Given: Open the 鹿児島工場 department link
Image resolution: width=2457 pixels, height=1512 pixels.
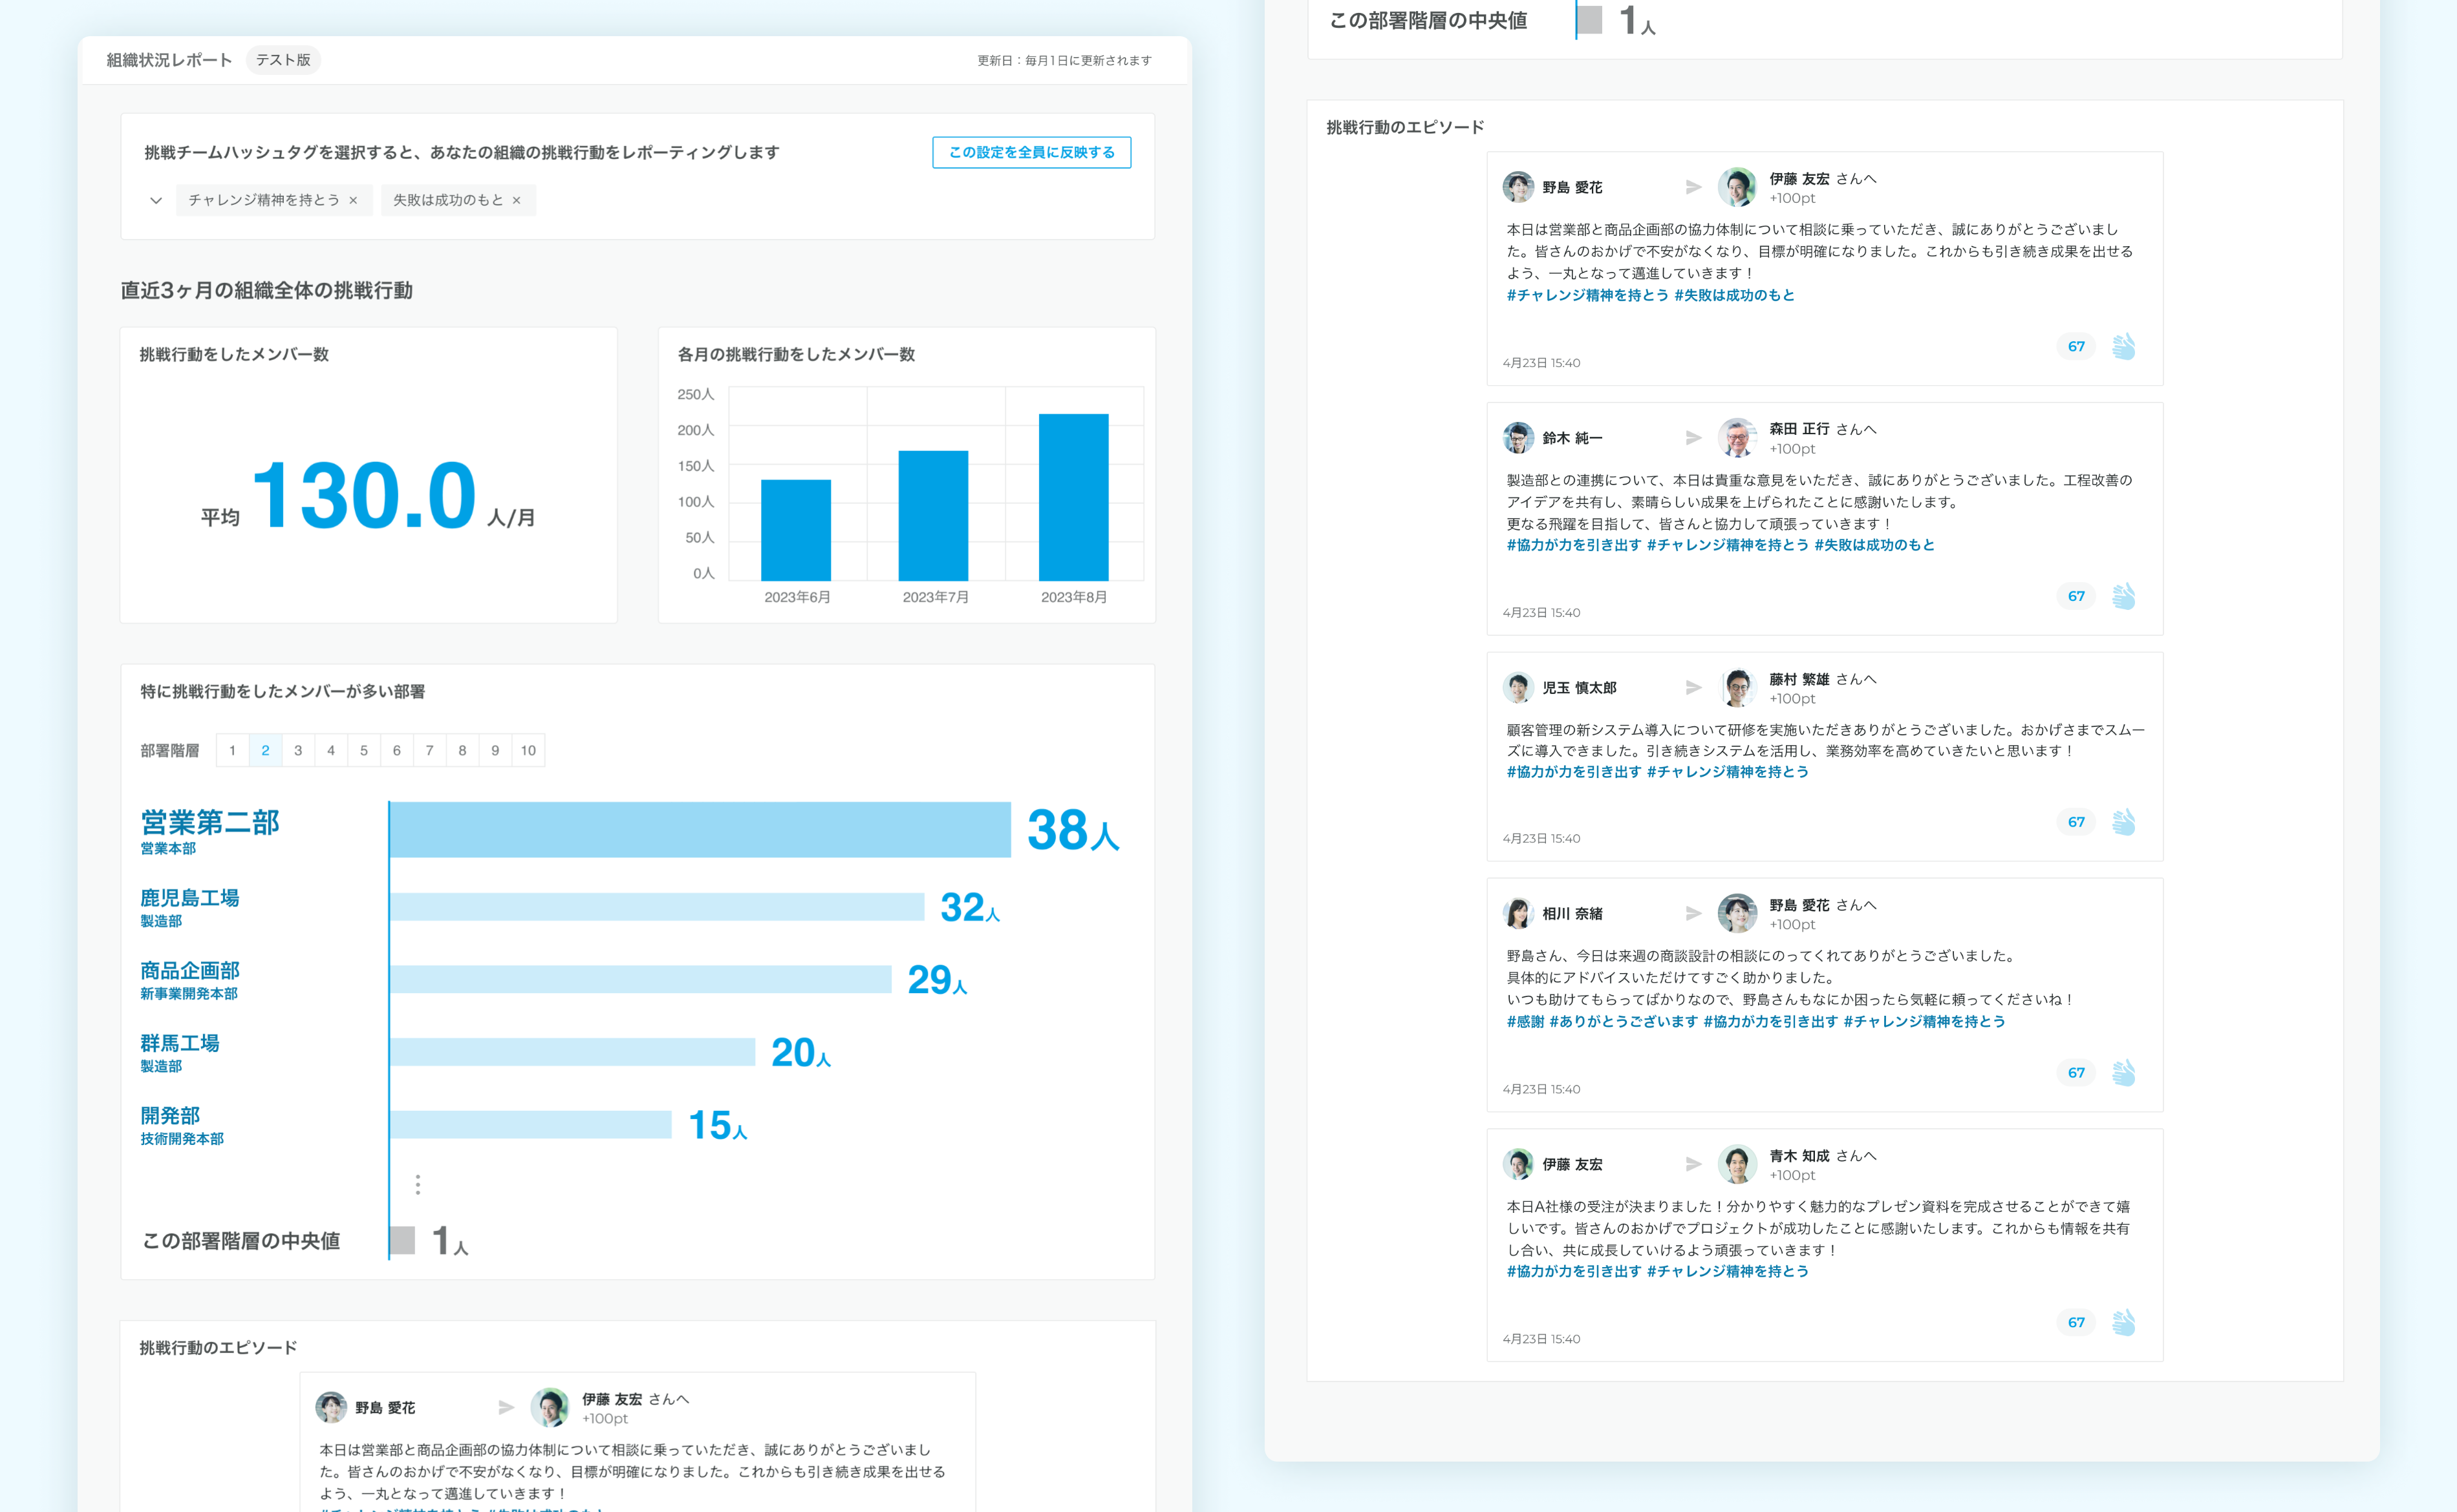Looking at the screenshot, I should coord(190,898).
